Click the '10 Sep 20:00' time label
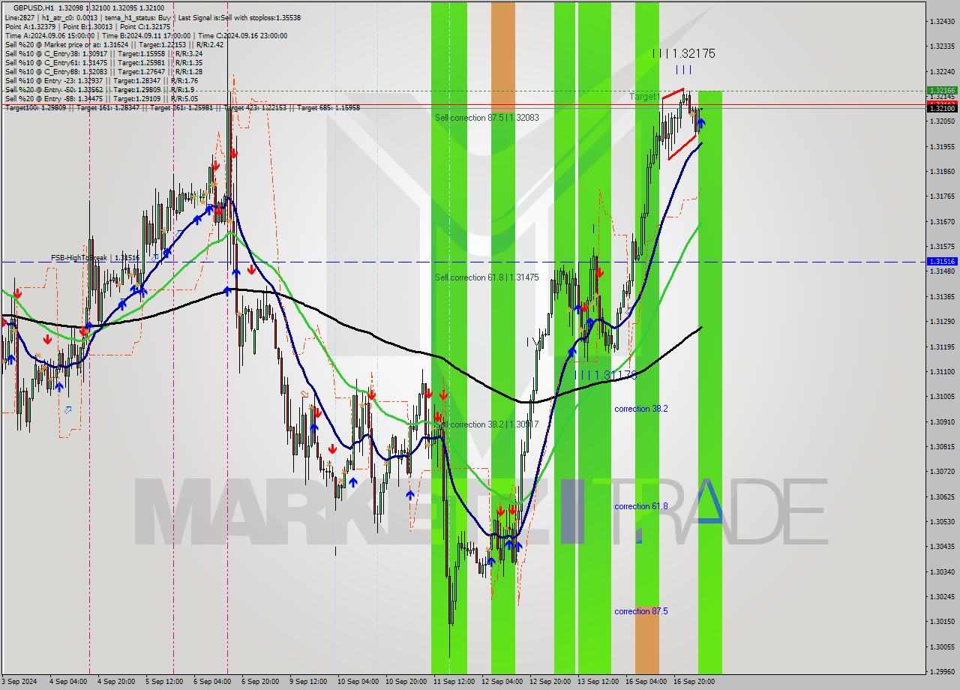960x690 pixels. coord(406,682)
